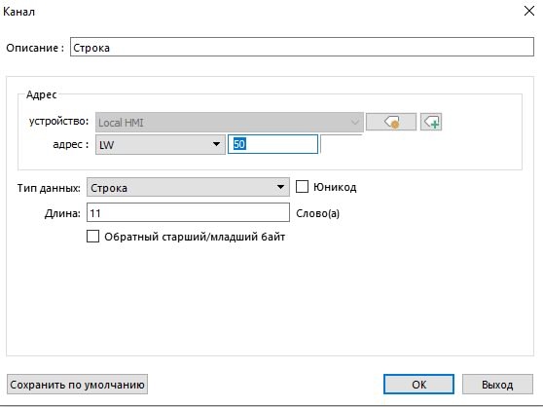Click the address number field containing 50
Viewport: 543px width, 407px height.
pos(272,144)
